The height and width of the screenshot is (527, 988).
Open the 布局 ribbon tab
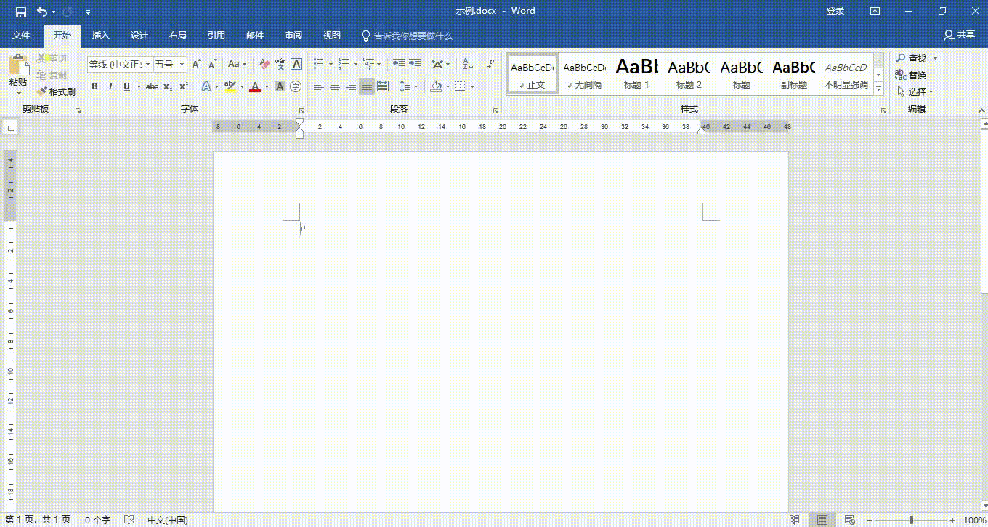(177, 35)
